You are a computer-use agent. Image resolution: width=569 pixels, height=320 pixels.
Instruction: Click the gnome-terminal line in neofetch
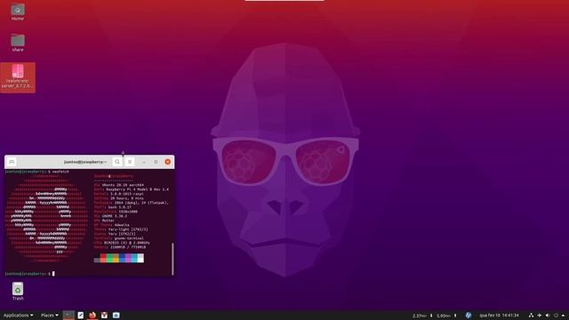point(118,238)
